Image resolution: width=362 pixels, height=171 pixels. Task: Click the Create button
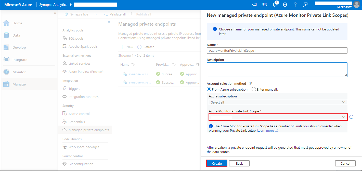point(217,163)
